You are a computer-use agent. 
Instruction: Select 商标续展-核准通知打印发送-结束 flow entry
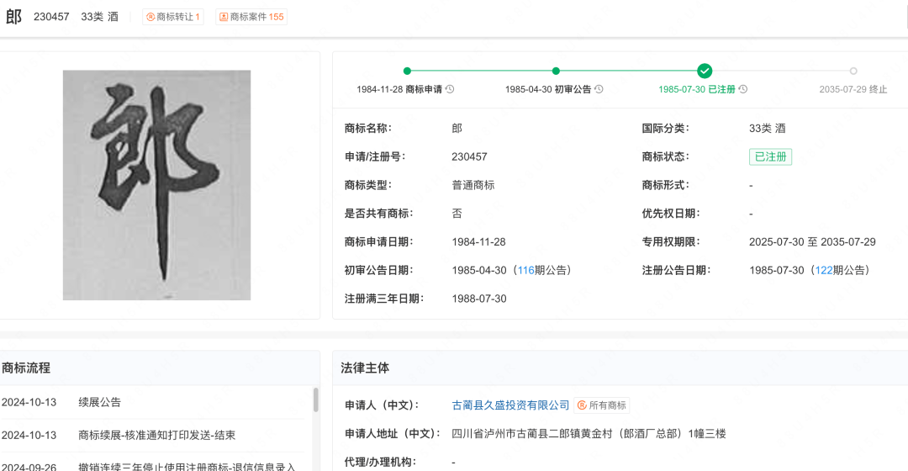156,435
